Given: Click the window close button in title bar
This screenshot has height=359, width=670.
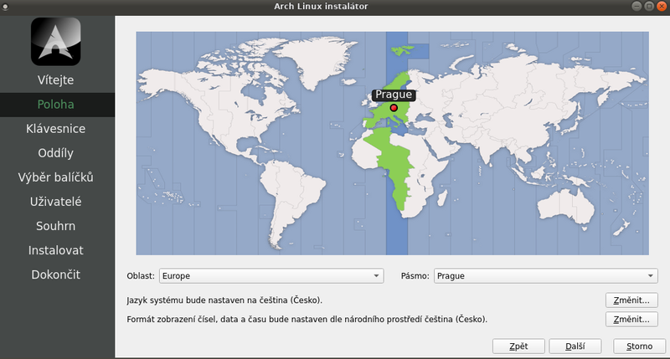Looking at the screenshot, I should (662, 7).
